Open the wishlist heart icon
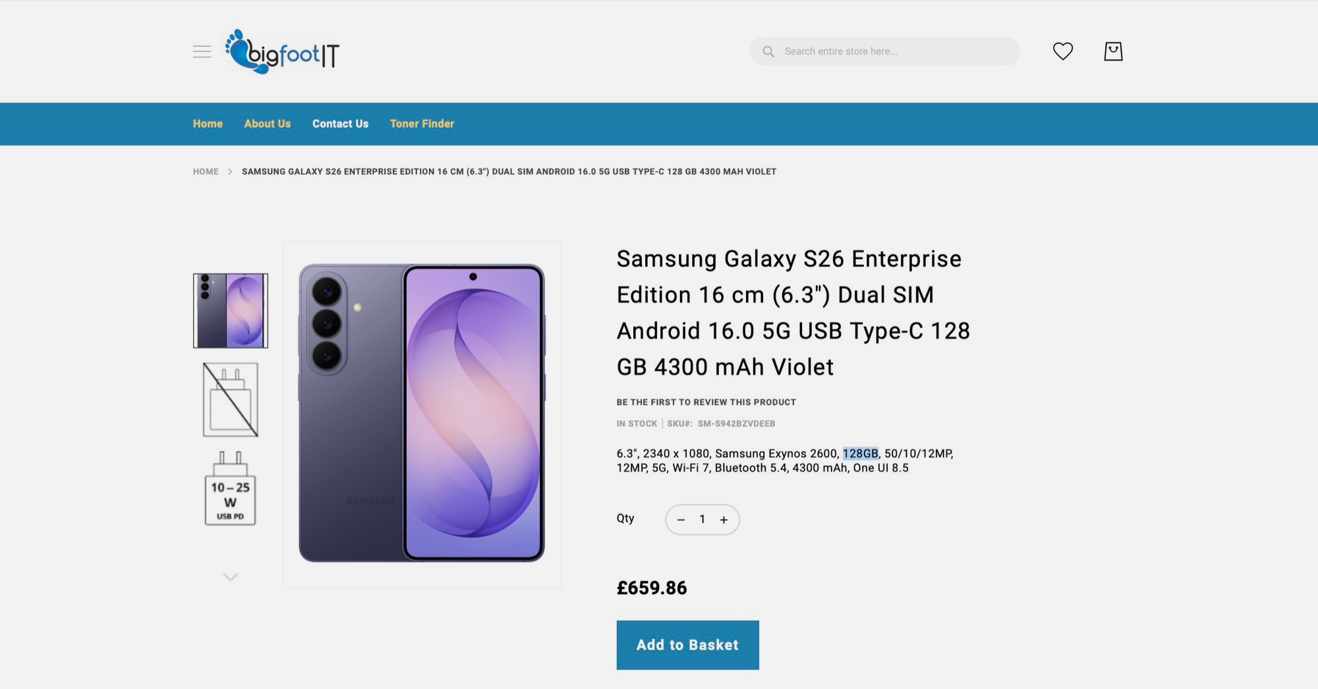Screen dimensions: 1318x689 click(1062, 51)
